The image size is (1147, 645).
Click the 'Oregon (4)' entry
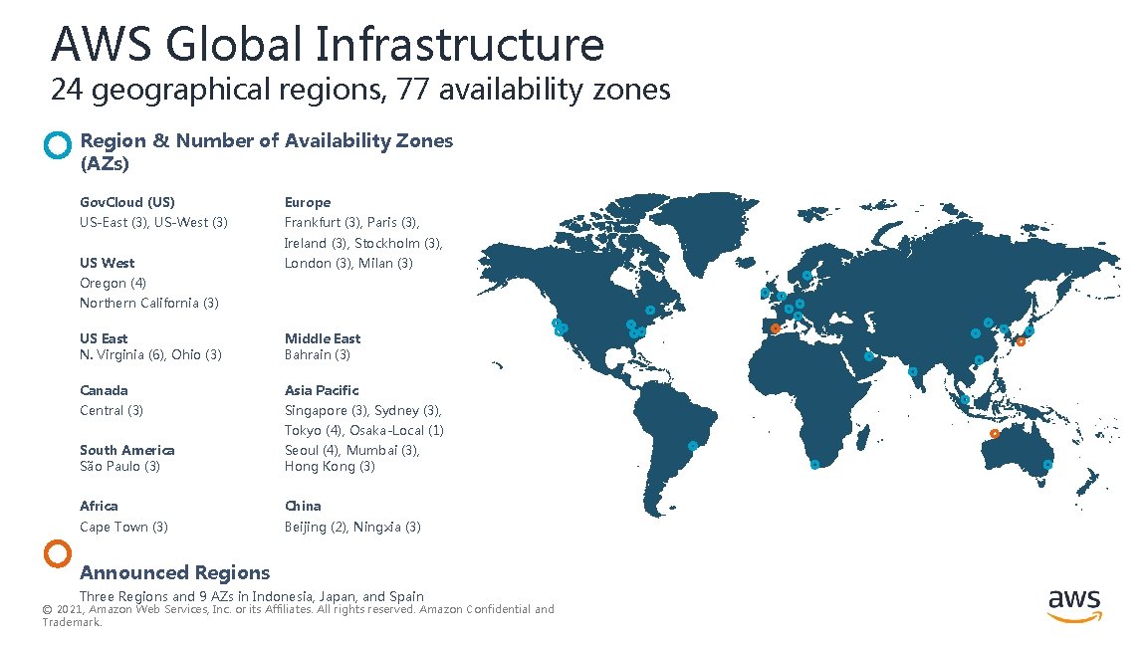pyautogui.click(x=113, y=283)
